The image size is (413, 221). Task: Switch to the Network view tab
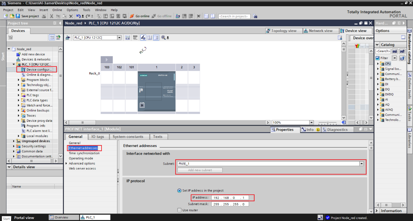(321, 31)
